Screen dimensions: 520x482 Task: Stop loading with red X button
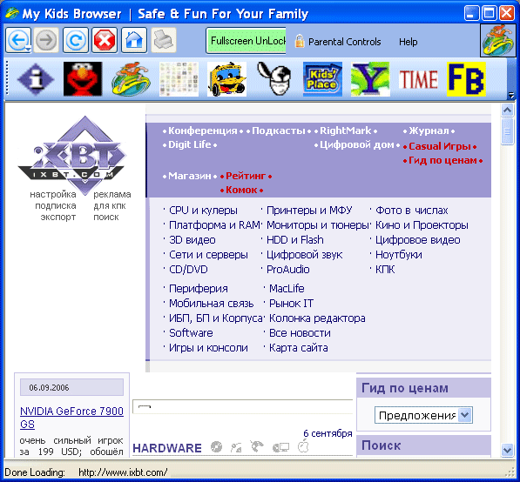click(x=105, y=40)
